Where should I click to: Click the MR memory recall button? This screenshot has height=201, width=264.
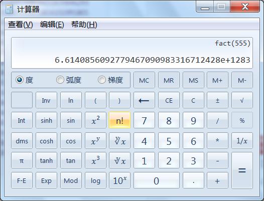pyautogui.click(x=169, y=80)
